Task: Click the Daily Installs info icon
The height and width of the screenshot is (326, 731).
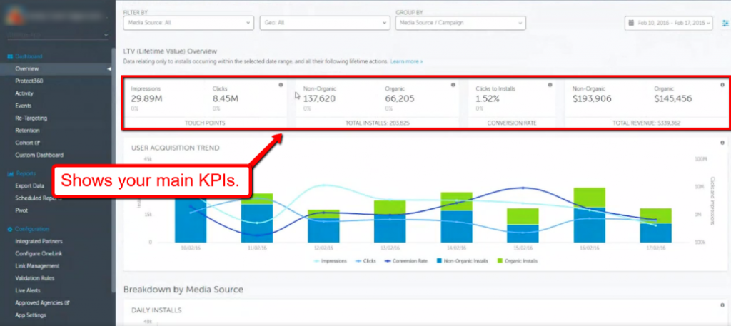Action: coord(722,305)
